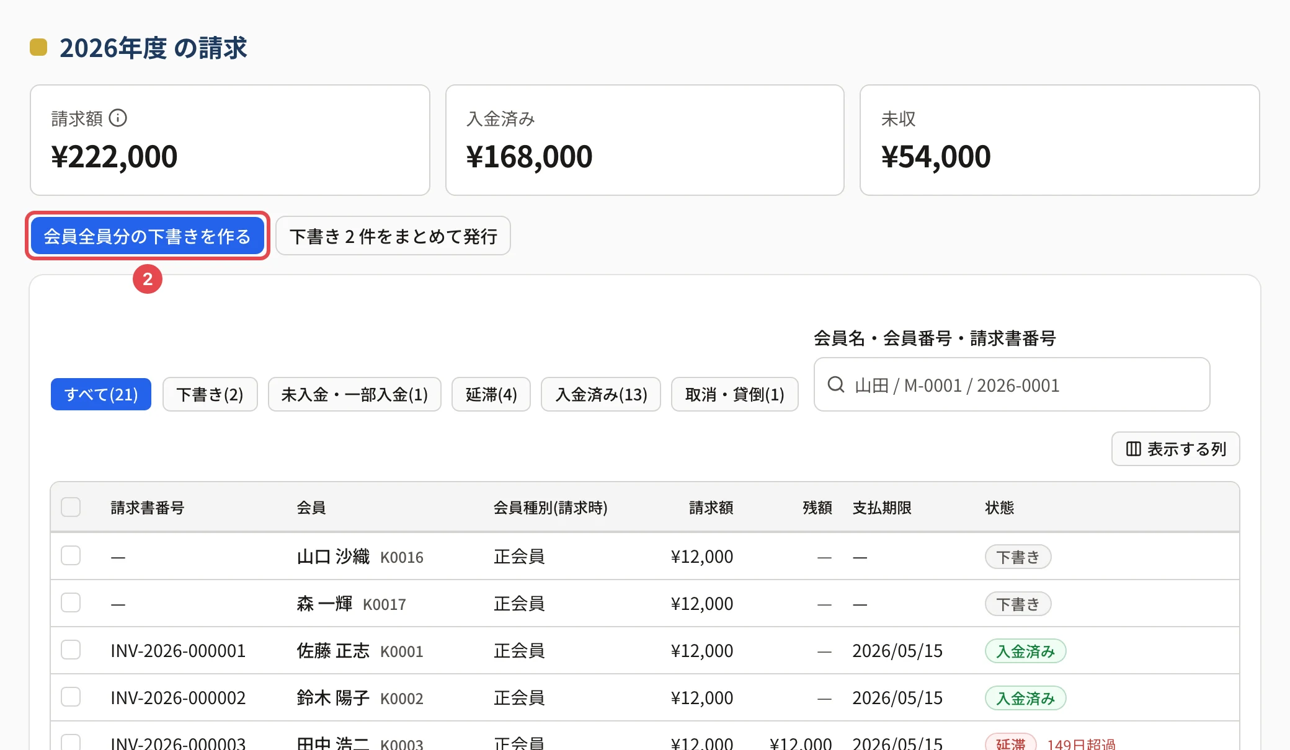The height and width of the screenshot is (750, 1290).
Task: Click the 支払期限 column header
Action: pos(882,508)
